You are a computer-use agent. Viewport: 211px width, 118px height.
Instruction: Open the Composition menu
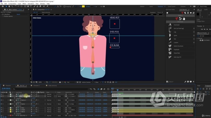[x=12, y=4]
